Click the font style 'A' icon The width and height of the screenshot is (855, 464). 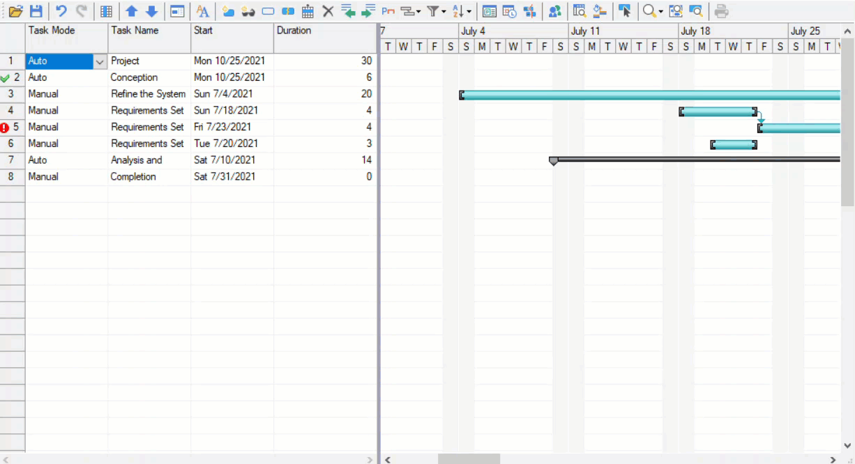tap(202, 11)
